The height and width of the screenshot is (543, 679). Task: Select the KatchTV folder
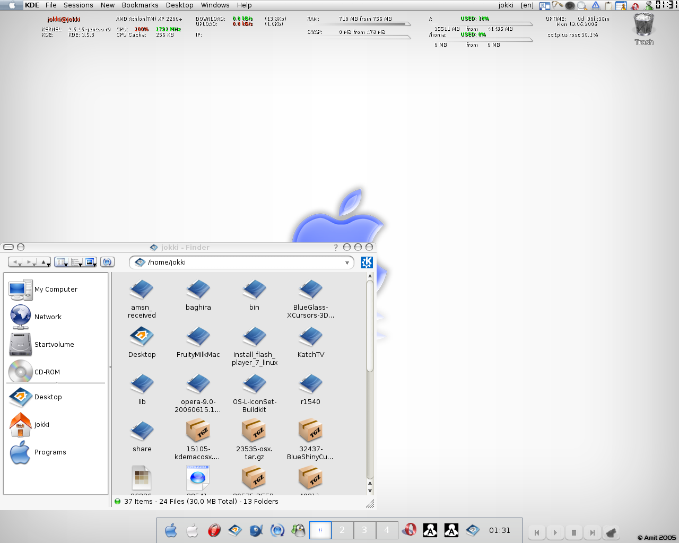coord(310,343)
